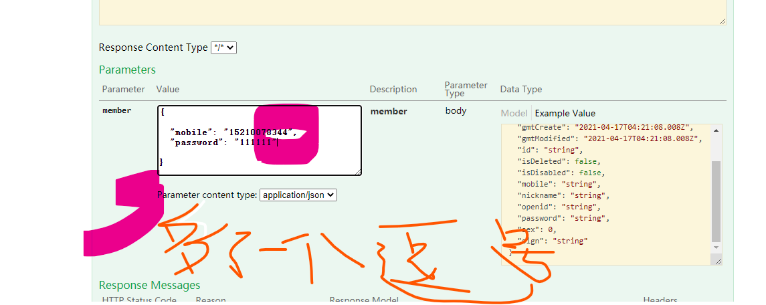This screenshot has width=766, height=305.
Task: Click the Reason column header
Action: coord(211,300)
